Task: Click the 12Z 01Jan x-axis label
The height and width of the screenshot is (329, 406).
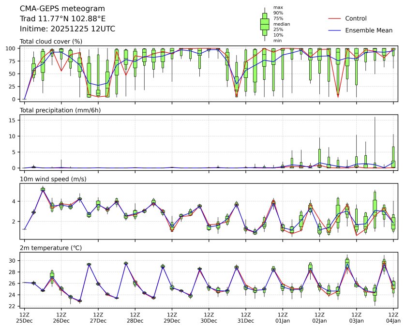Action: [x=283, y=317]
